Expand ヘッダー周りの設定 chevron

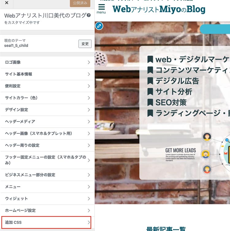point(89,145)
